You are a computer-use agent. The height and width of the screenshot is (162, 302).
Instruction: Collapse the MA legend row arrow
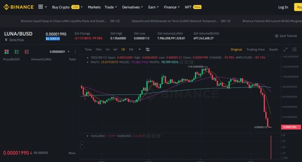88,62
